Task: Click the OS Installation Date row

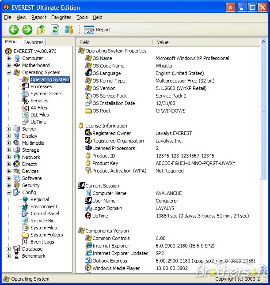Action: pos(167,103)
